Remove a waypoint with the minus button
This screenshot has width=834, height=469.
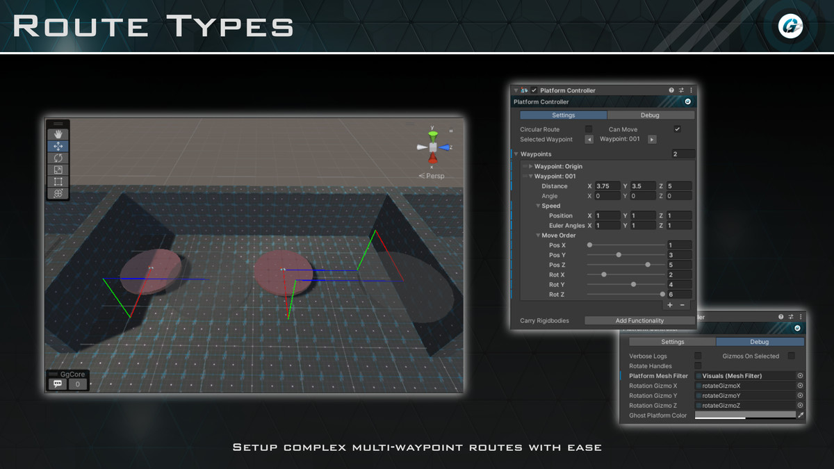click(682, 305)
